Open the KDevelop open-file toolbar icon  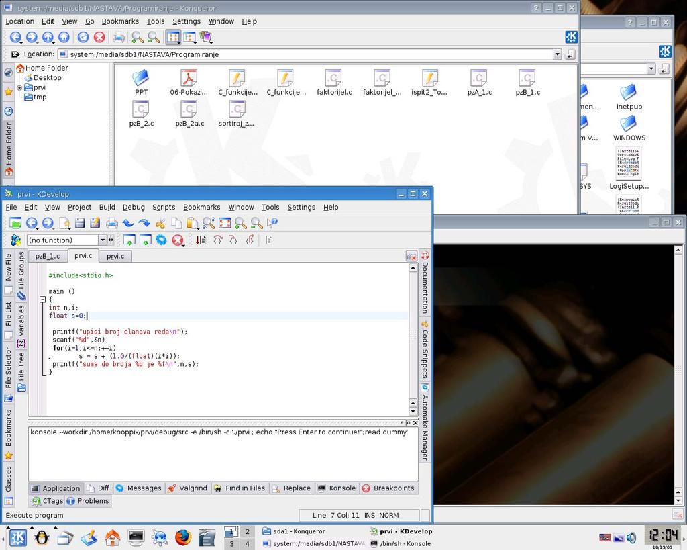(15, 223)
